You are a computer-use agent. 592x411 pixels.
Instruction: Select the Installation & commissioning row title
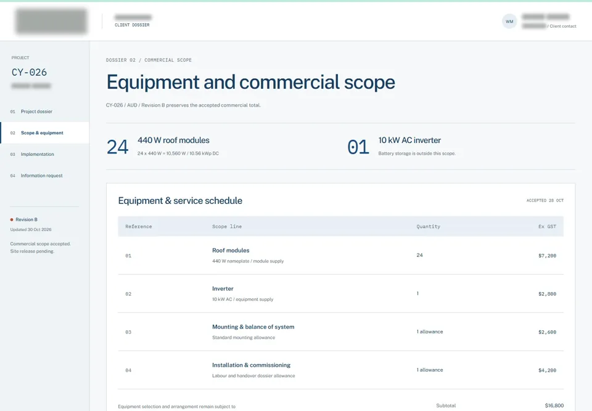[x=251, y=365]
